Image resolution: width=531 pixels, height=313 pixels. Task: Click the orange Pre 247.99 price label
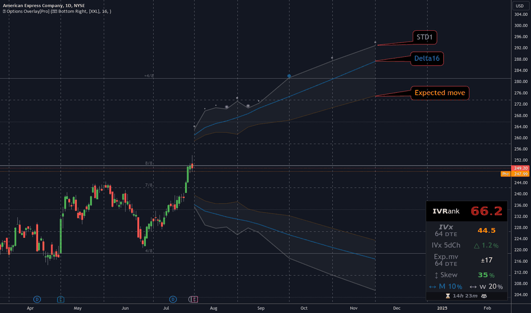point(514,174)
